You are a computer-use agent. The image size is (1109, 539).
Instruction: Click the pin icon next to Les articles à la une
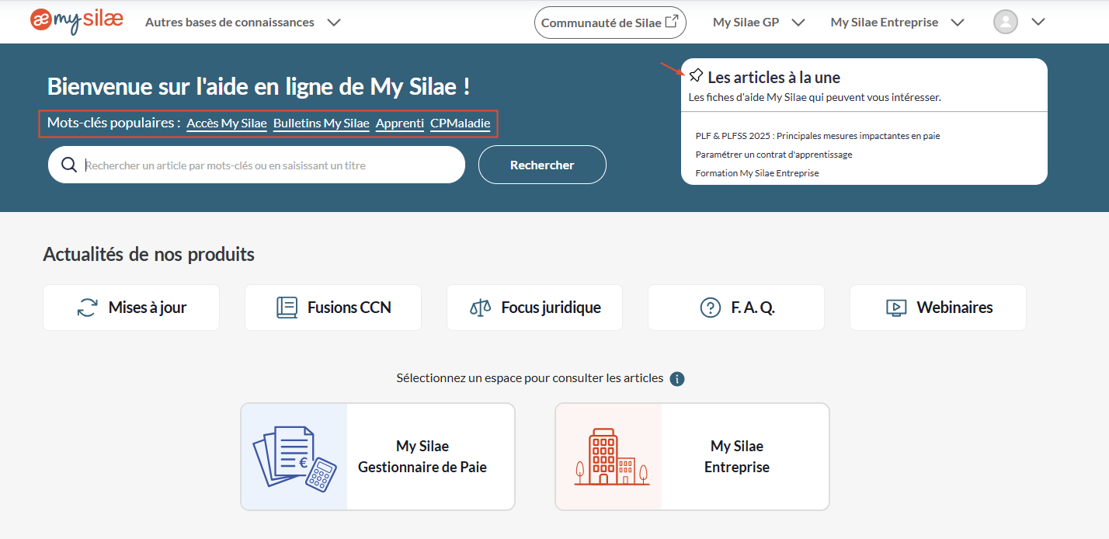[x=696, y=76]
